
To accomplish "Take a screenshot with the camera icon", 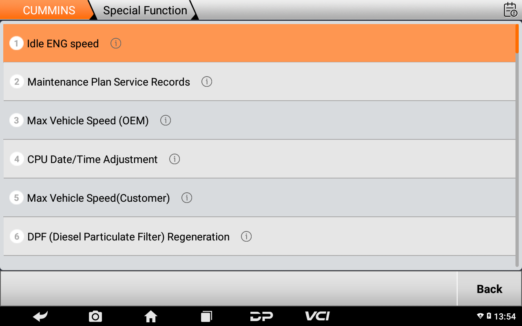I will [x=95, y=316].
